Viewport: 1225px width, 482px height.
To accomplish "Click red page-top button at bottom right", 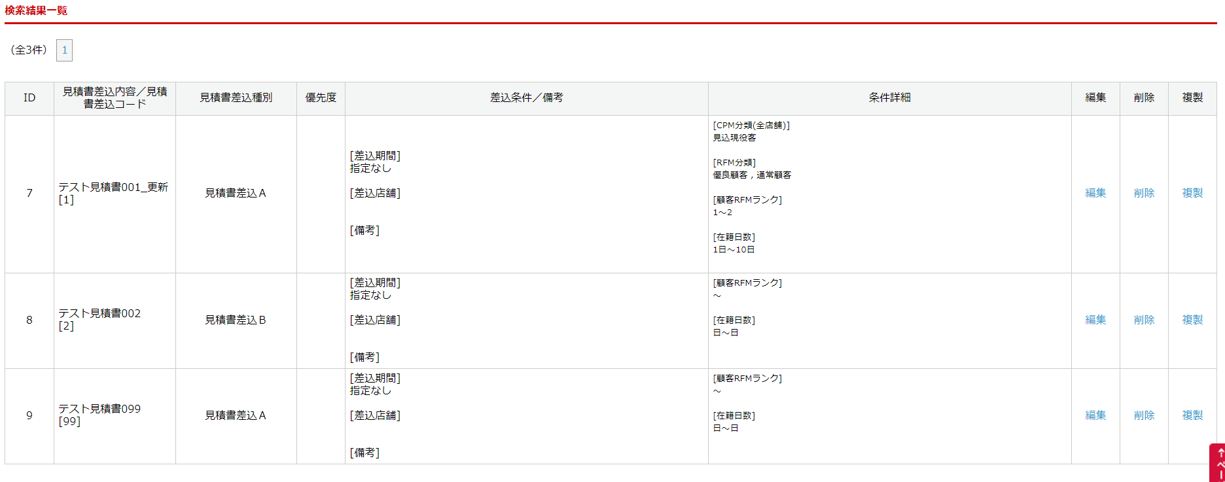I will click(x=1218, y=463).
